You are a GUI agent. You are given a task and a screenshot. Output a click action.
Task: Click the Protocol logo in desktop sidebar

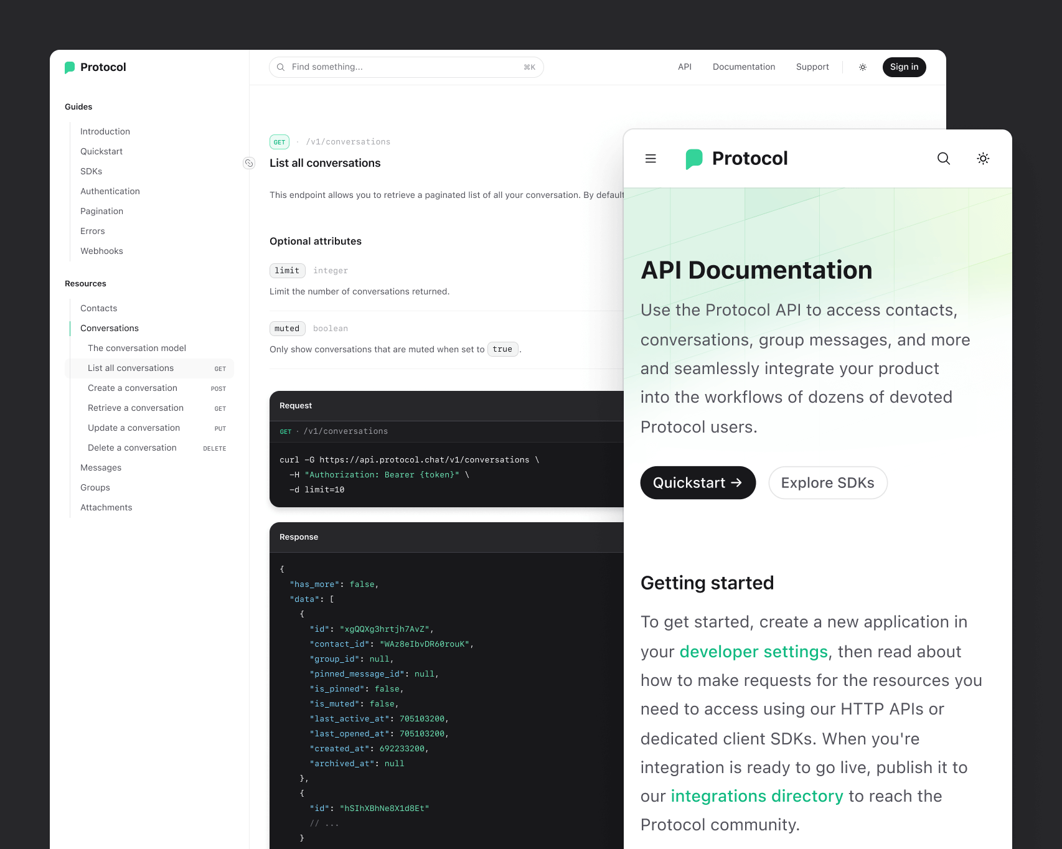pyautogui.click(x=95, y=67)
